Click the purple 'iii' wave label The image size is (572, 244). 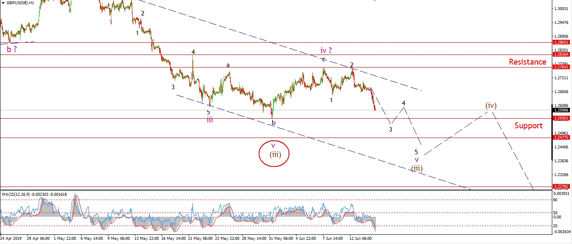(209, 120)
